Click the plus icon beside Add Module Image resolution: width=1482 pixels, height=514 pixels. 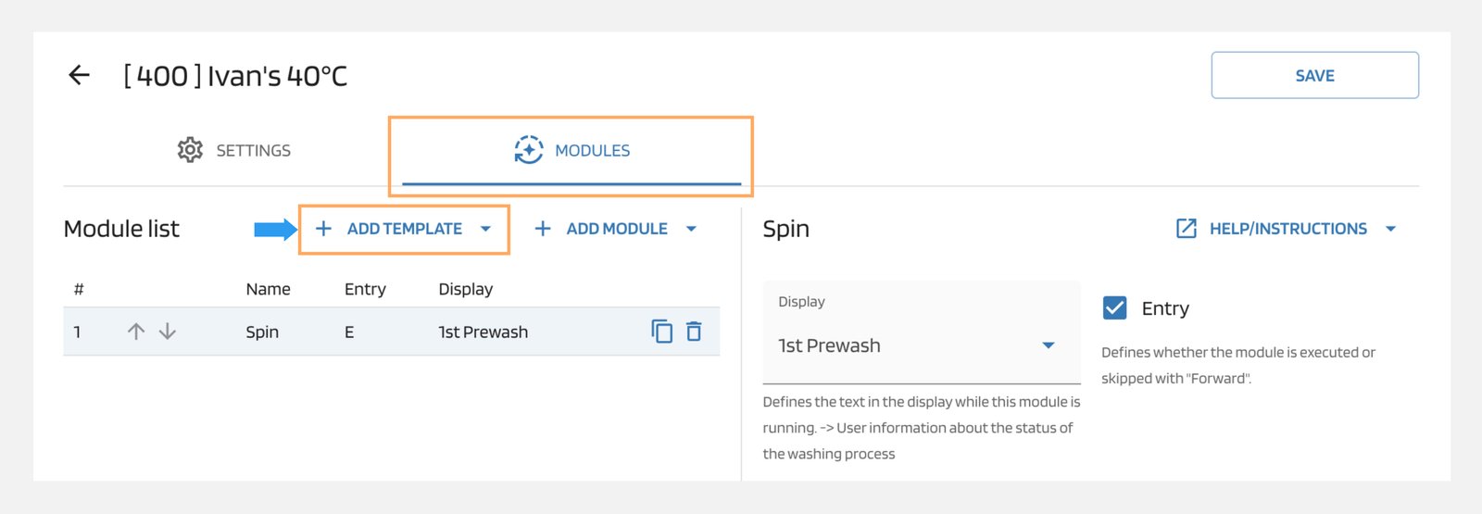pyautogui.click(x=543, y=229)
